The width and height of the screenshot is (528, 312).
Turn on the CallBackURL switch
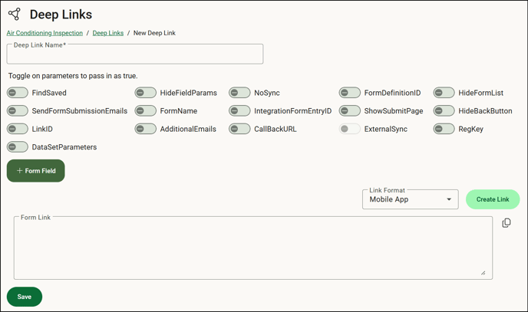[x=239, y=129]
